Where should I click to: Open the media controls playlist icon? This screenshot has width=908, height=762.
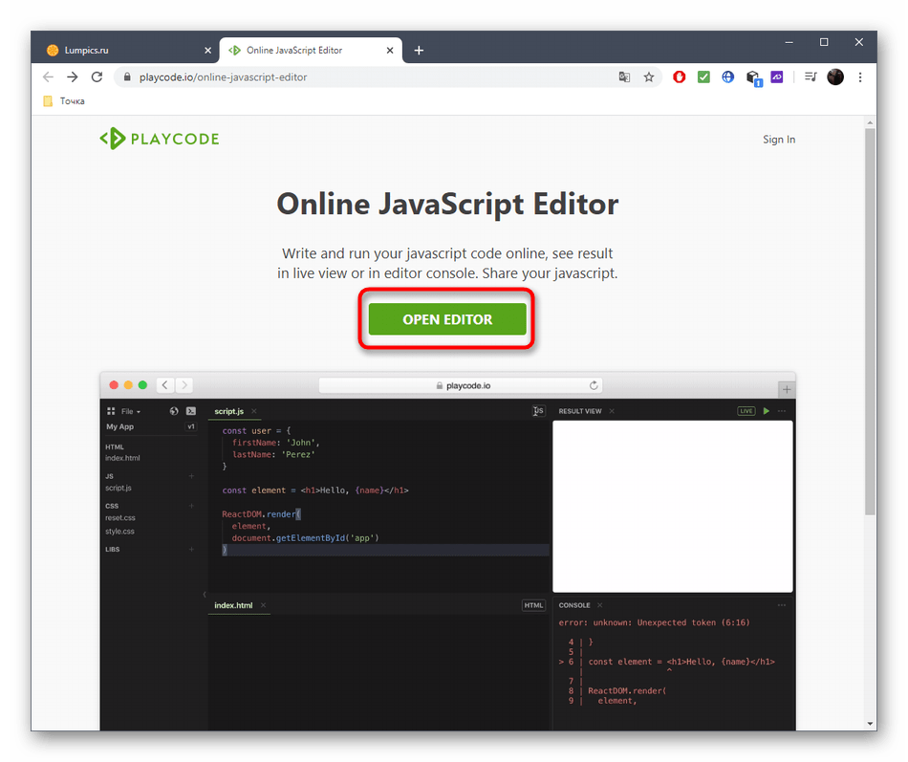coord(811,77)
